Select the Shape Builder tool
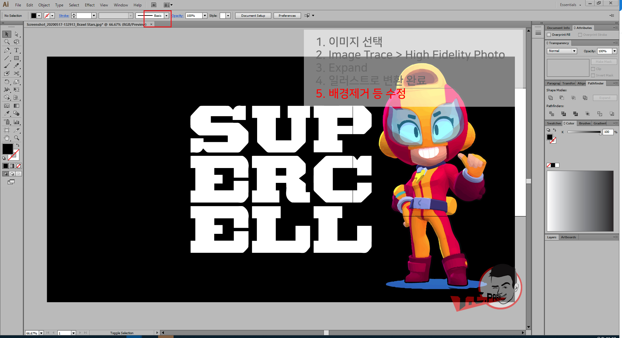622x338 pixels. click(7, 97)
